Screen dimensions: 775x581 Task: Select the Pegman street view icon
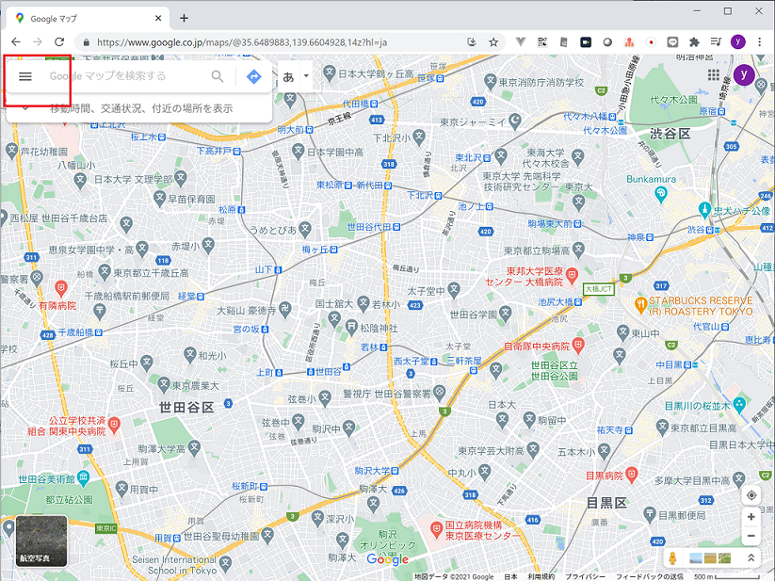(x=672, y=558)
